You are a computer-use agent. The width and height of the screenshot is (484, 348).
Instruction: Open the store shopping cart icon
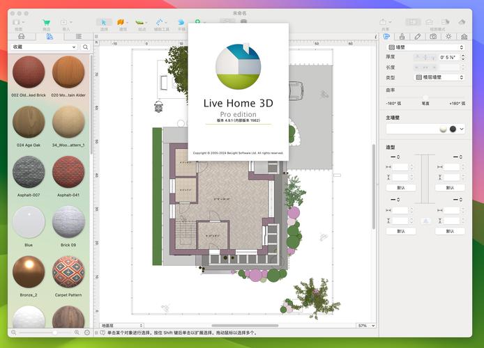click(46, 22)
